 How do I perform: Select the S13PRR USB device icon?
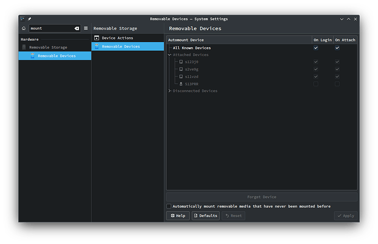tap(181, 84)
